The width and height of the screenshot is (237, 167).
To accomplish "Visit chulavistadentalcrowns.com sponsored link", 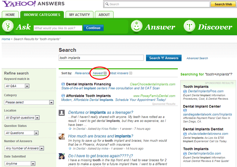I will point(208,134).
